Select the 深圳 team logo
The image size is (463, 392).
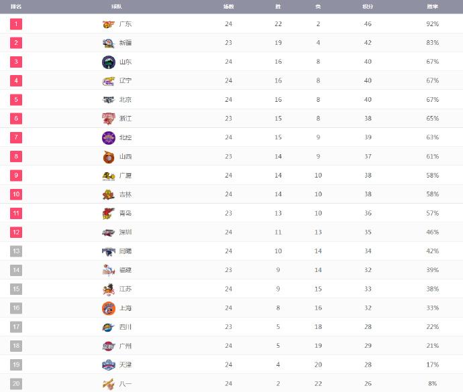[108, 233]
